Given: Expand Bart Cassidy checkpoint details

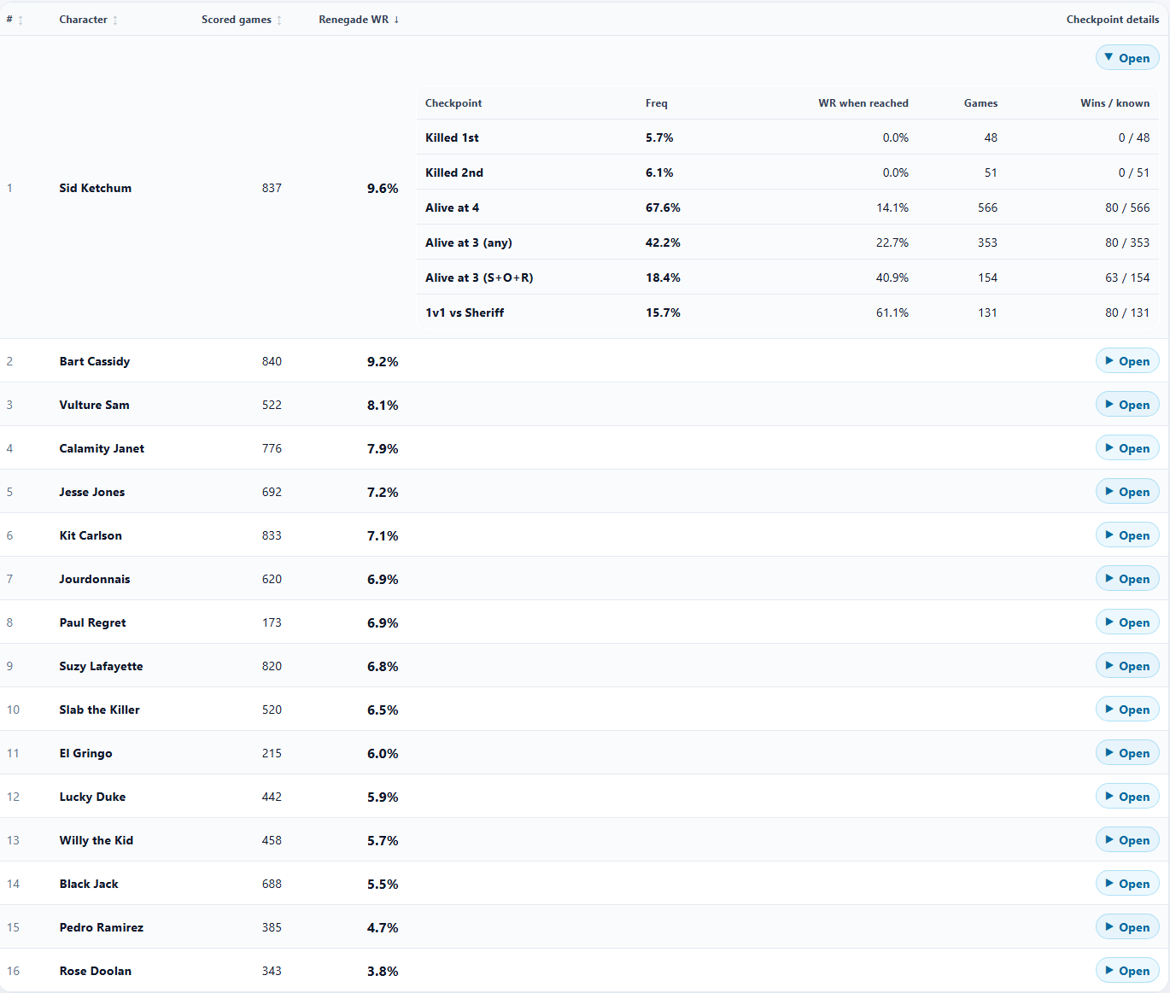Looking at the screenshot, I should pyautogui.click(x=1127, y=361).
